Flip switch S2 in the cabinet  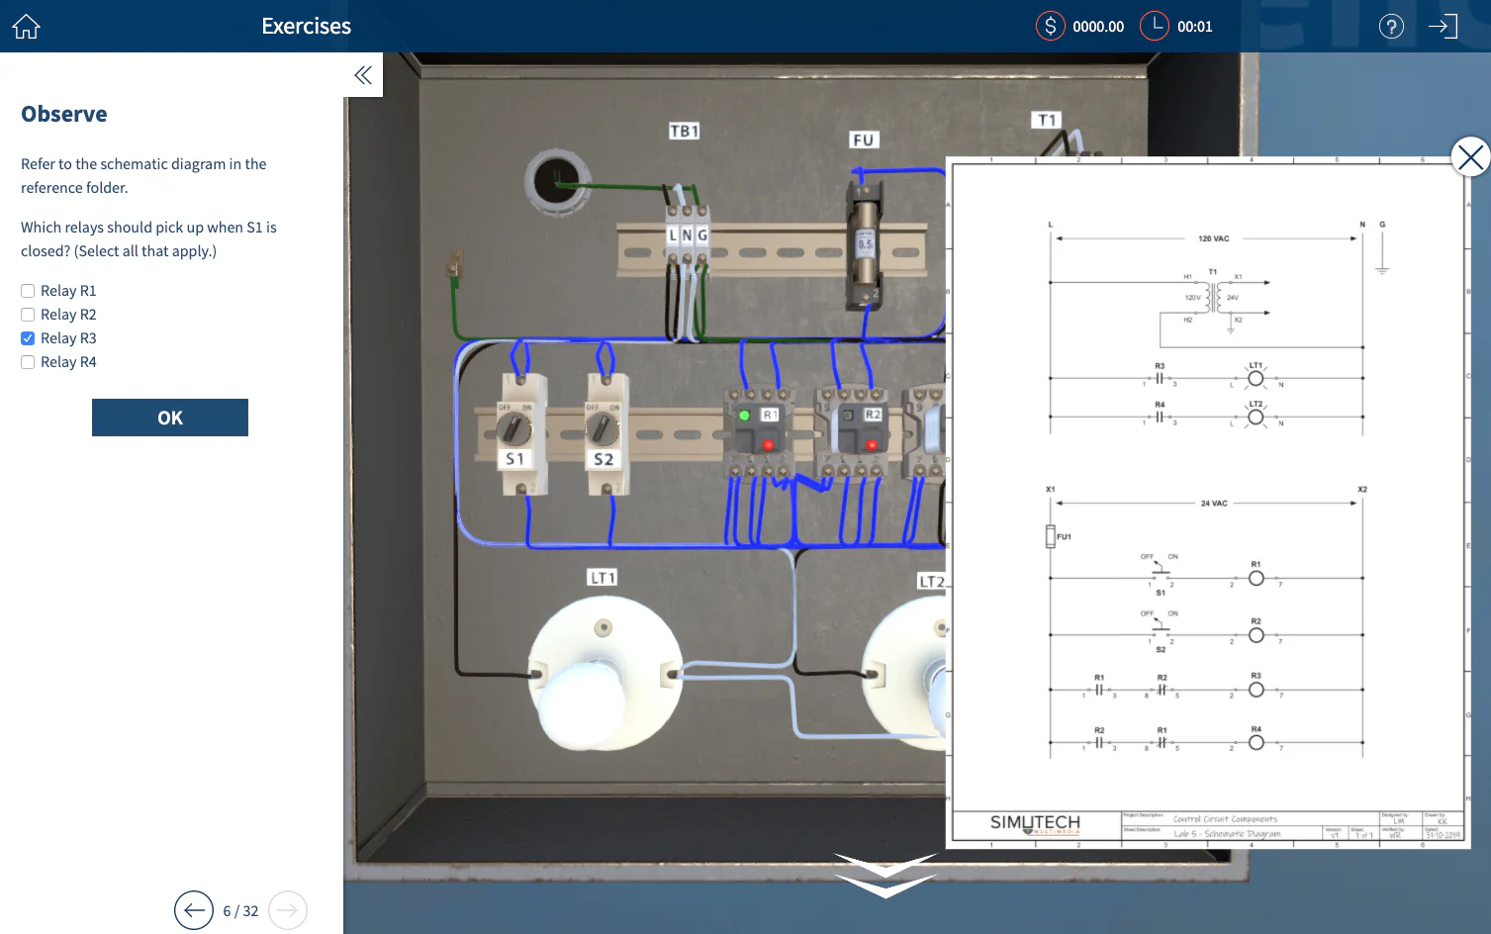601,427
